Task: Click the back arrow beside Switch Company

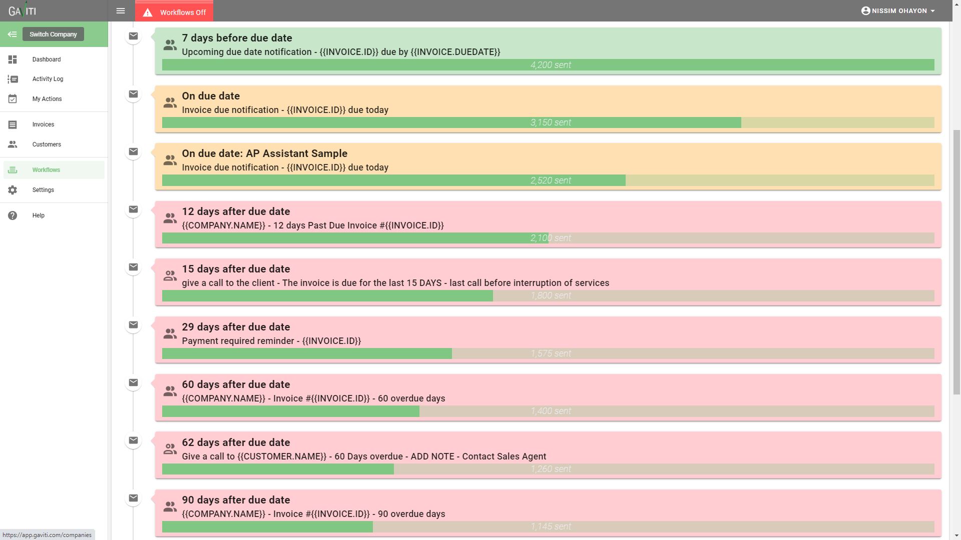Action: (x=12, y=34)
